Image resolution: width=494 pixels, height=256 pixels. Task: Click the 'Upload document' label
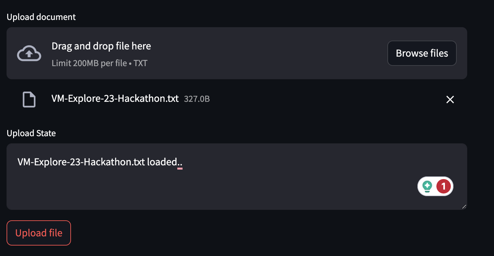tap(41, 17)
